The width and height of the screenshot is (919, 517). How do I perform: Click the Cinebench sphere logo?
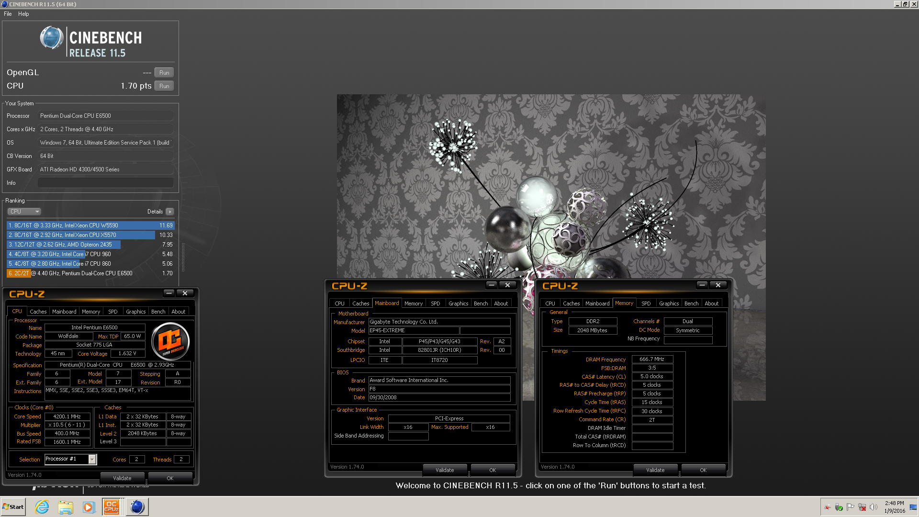(x=52, y=38)
